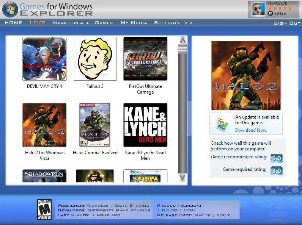Click the scroll down arrow in game list
This screenshot has width=302, height=225.
coord(182,178)
